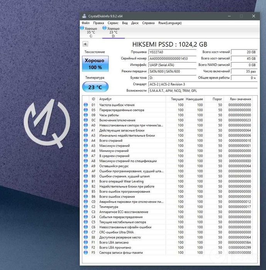Screen dimensions: 266x270
Task: Open the Диск menu
Action: coord(135,23)
